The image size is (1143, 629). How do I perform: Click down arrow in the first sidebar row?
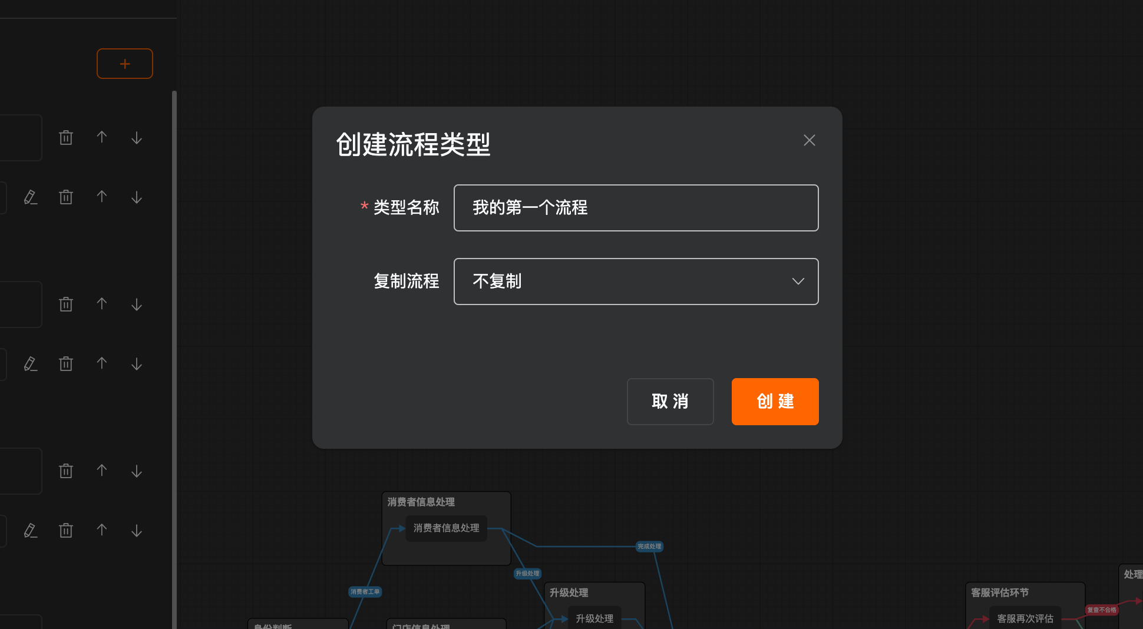pyautogui.click(x=137, y=138)
